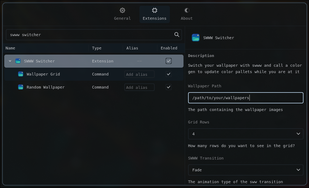
Task: Open the Grid Rows dropdown
Action: coord(246,134)
